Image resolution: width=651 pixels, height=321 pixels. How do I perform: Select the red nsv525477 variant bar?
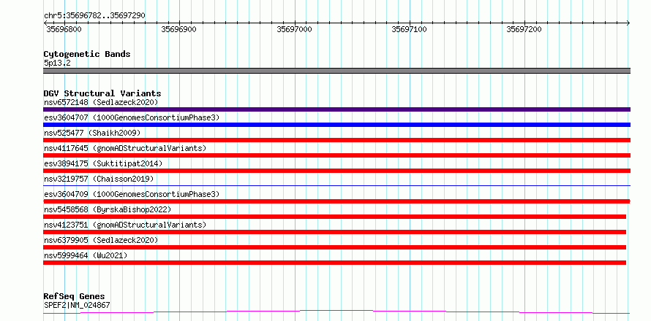(336, 140)
